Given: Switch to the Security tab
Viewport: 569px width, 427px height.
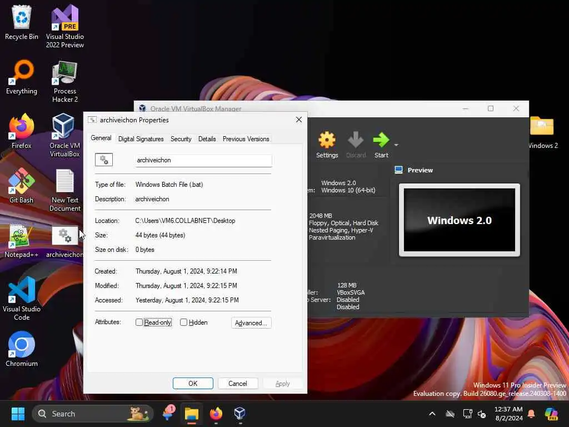Looking at the screenshot, I should [181, 138].
